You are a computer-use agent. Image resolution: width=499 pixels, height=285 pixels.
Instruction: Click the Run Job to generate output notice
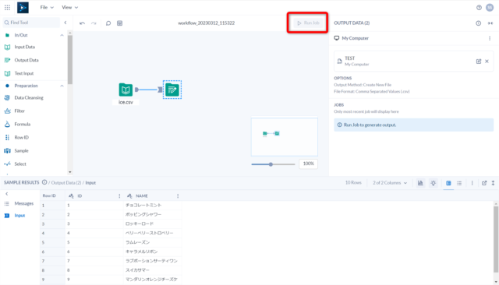click(x=414, y=125)
